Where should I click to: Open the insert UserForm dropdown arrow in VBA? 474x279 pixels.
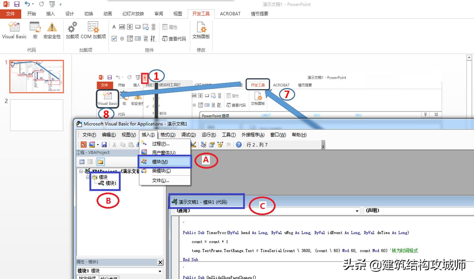[x=98, y=144]
